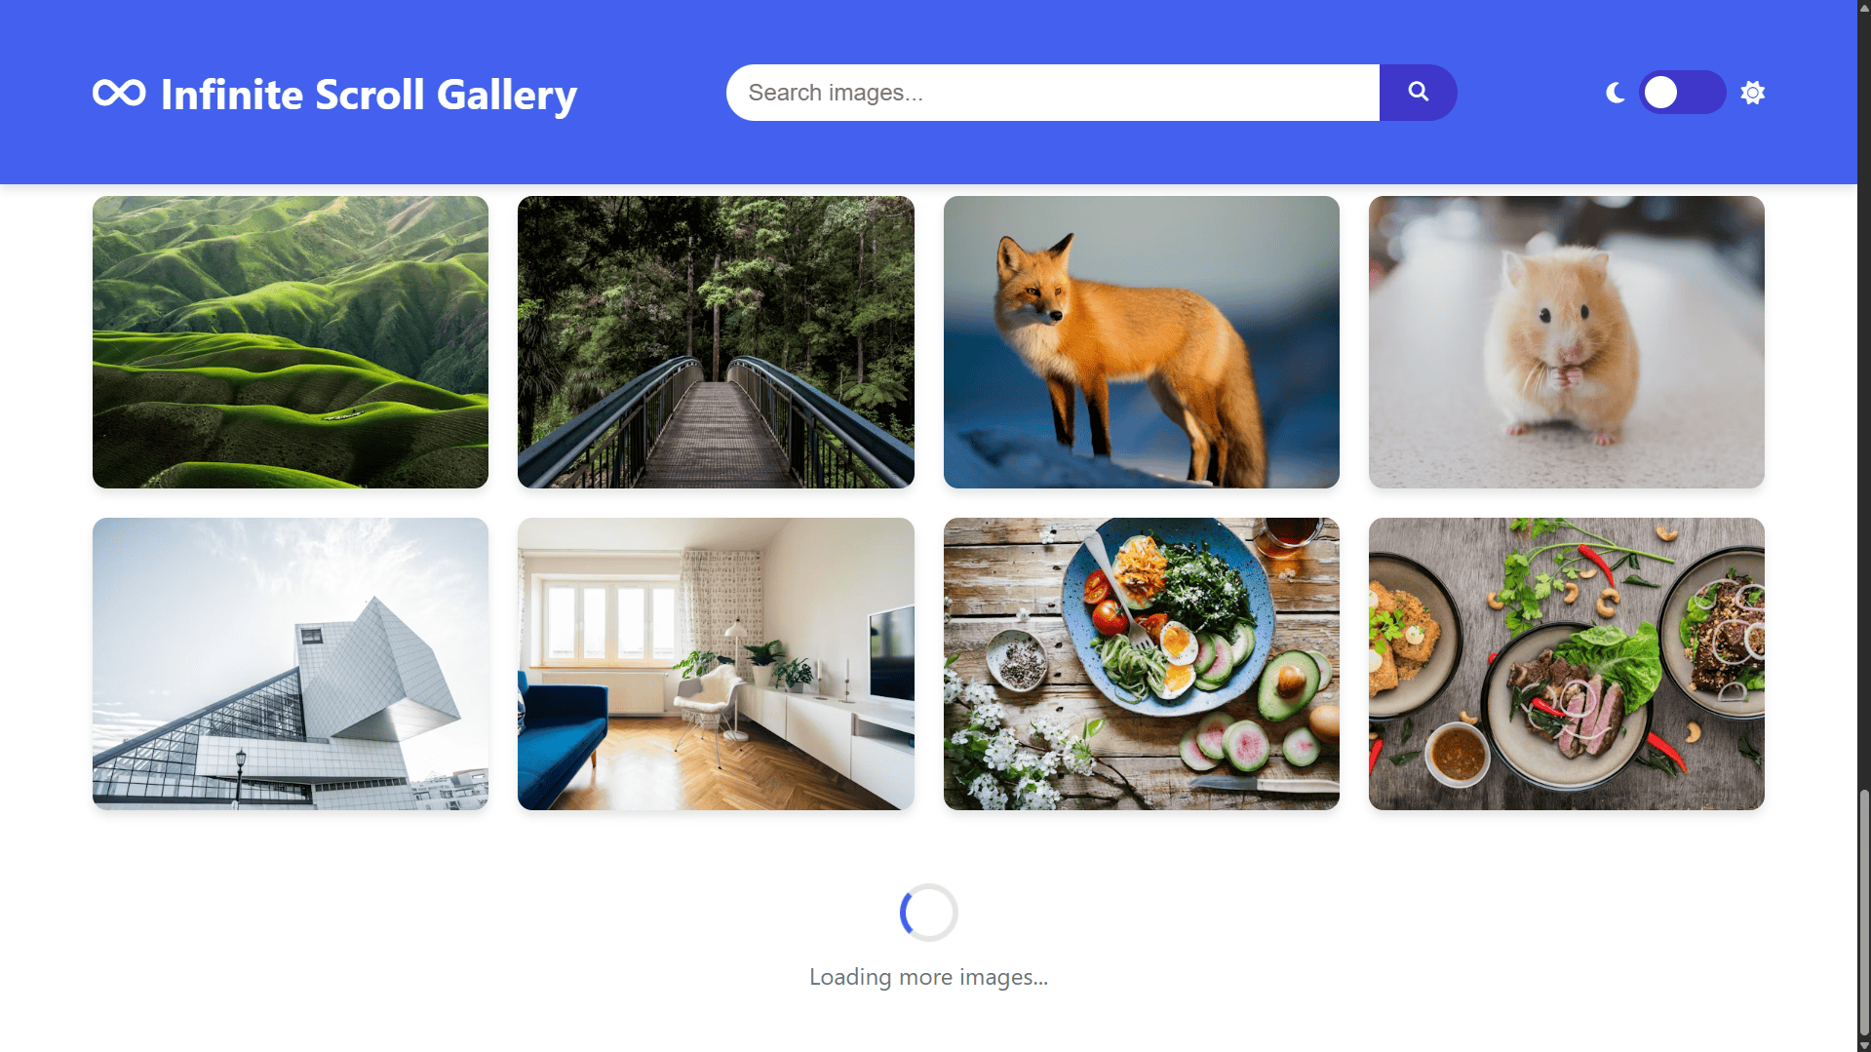Click the sun light mode icon

click(x=1753, y=93)
